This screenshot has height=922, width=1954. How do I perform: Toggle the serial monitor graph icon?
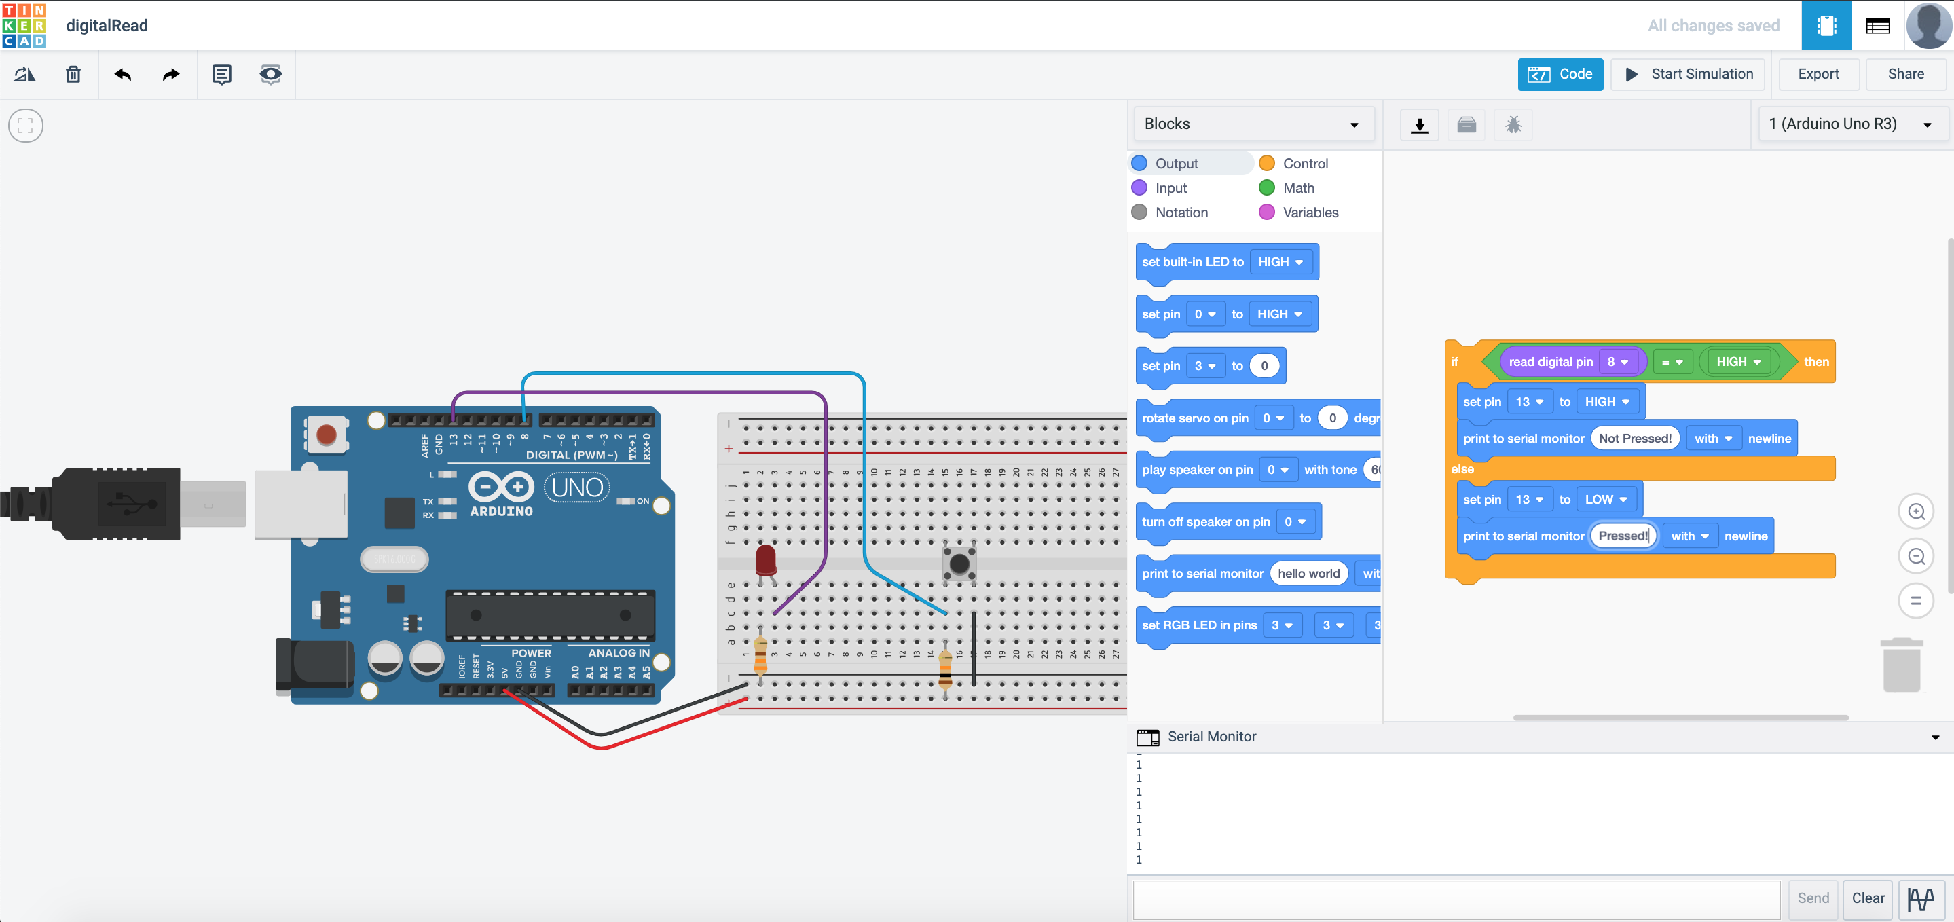click(x=1921, y=898)
